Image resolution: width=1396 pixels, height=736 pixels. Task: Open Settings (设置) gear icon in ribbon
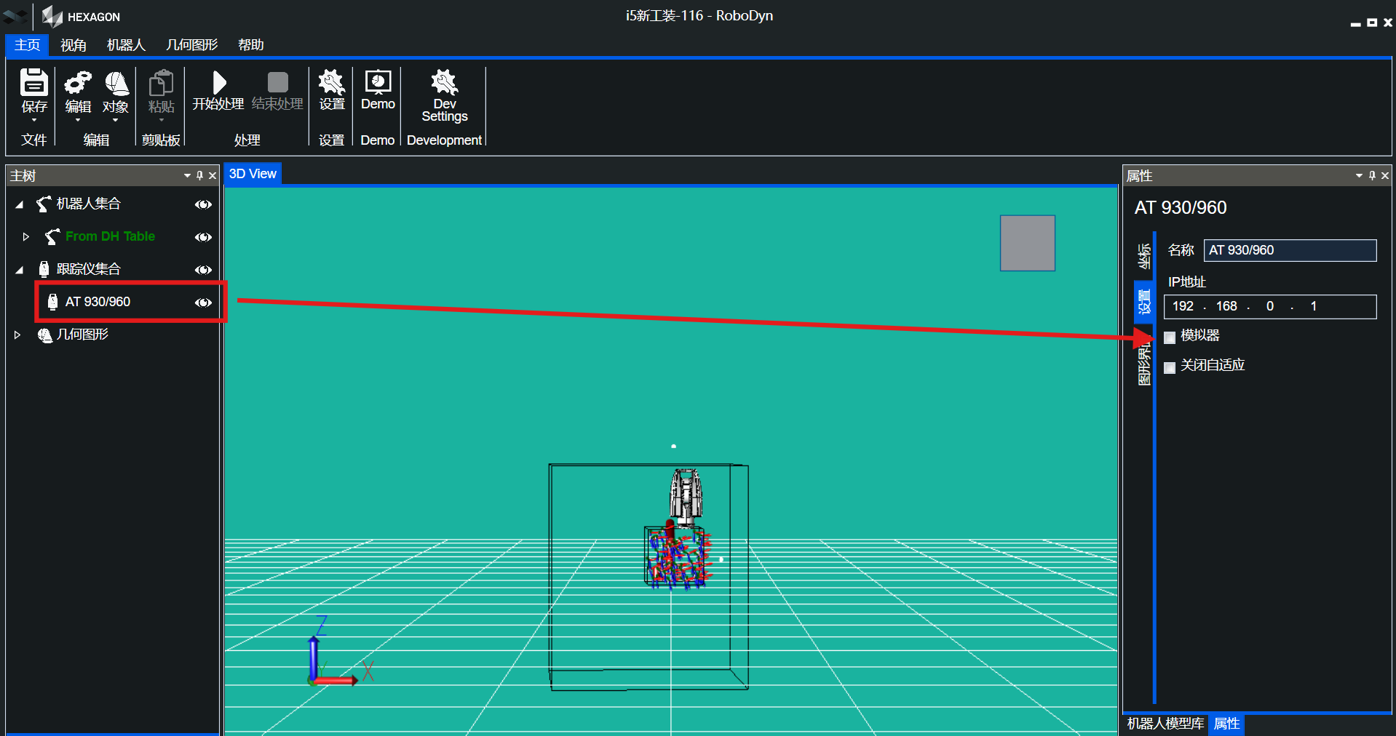(331, 84)
